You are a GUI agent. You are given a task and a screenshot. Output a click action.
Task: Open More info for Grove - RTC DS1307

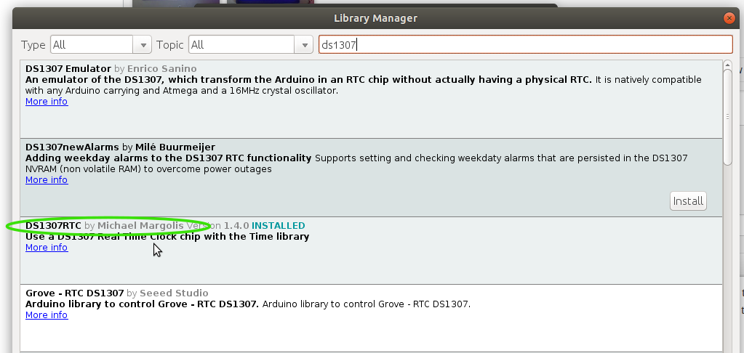[x=47, y=315]
